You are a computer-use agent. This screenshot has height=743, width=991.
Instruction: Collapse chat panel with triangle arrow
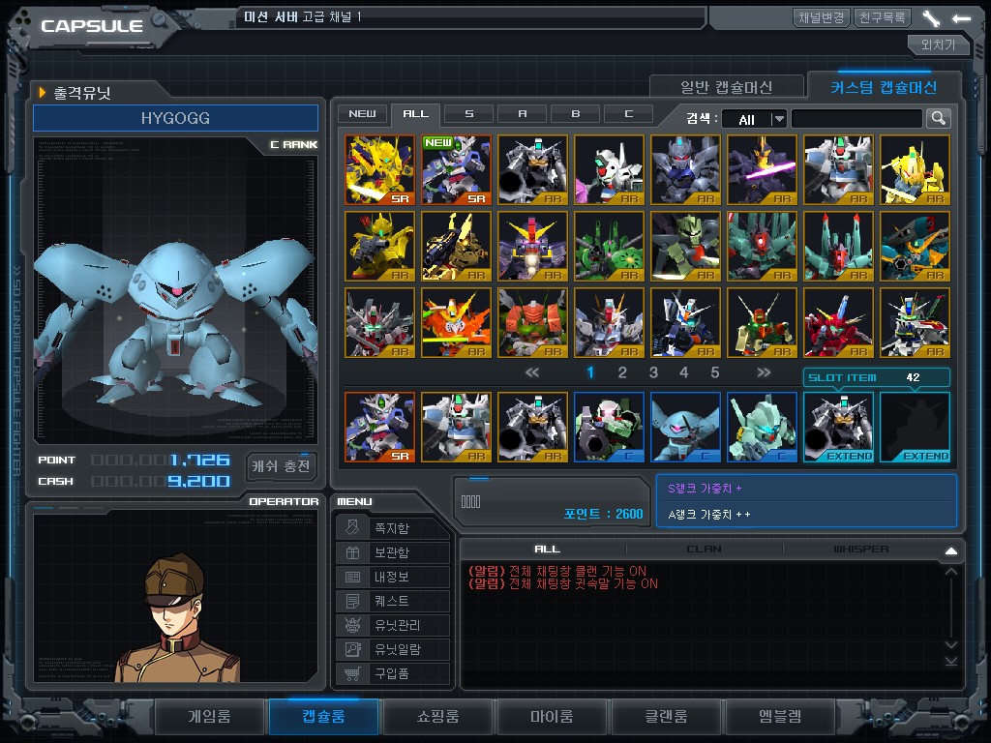951,550
